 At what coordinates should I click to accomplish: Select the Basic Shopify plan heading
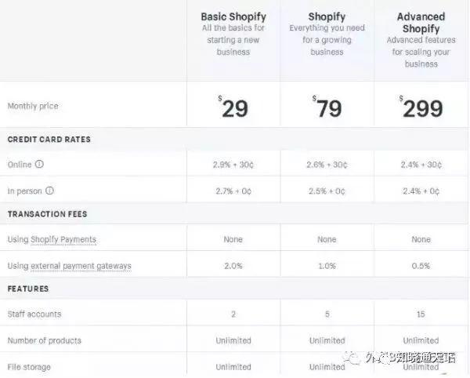pos(233,16)
